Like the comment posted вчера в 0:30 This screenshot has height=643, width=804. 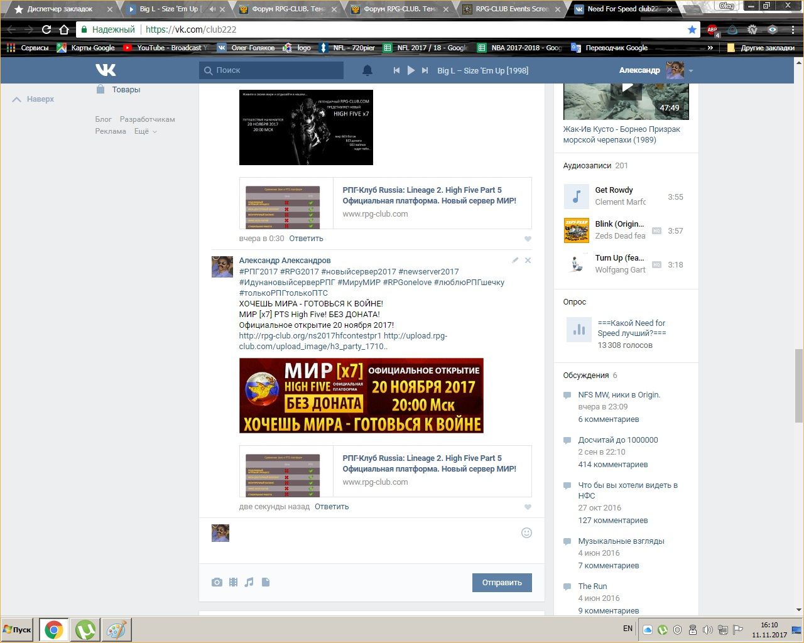528,239
